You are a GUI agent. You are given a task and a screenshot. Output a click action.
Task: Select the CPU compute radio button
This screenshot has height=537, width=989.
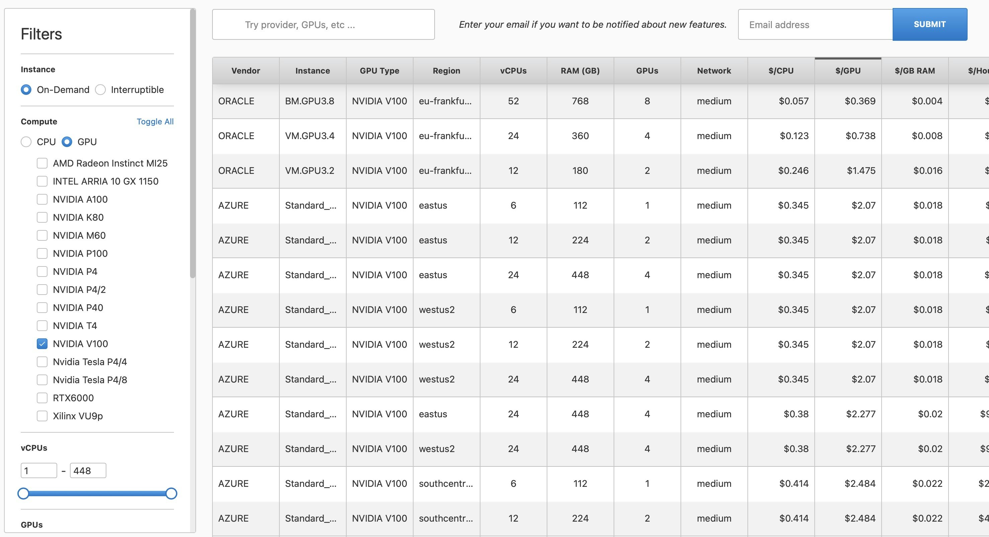pos(26,142)
